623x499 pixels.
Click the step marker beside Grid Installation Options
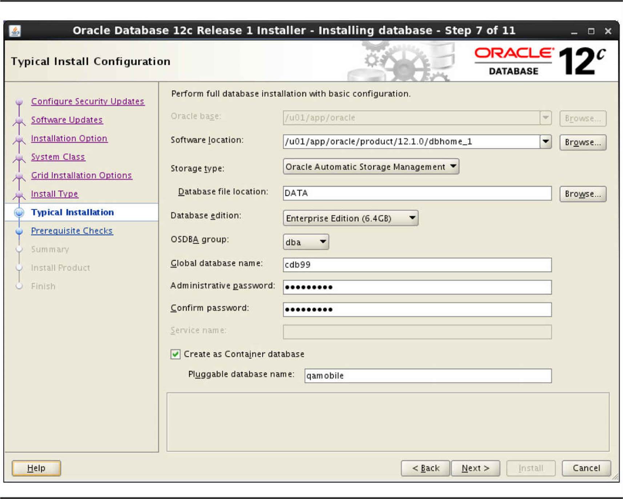[x=19, y=176]
